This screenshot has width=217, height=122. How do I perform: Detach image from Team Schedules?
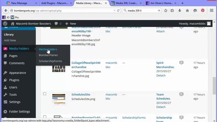pyautogui.click(x=161, y=107)
